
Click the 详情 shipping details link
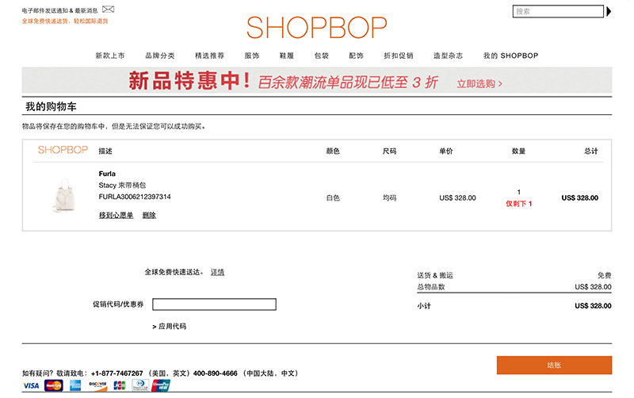click(x=217, y=272)
